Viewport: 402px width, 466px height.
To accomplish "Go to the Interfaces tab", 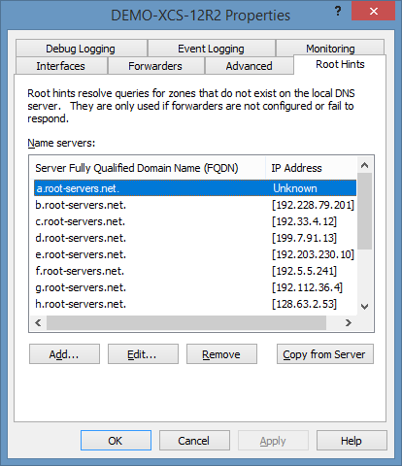I will (60, 66).
